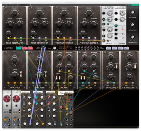Toggle the second Envelope Release switch
Viewport: 141px width, 131px height.
(x=135, y=66)
